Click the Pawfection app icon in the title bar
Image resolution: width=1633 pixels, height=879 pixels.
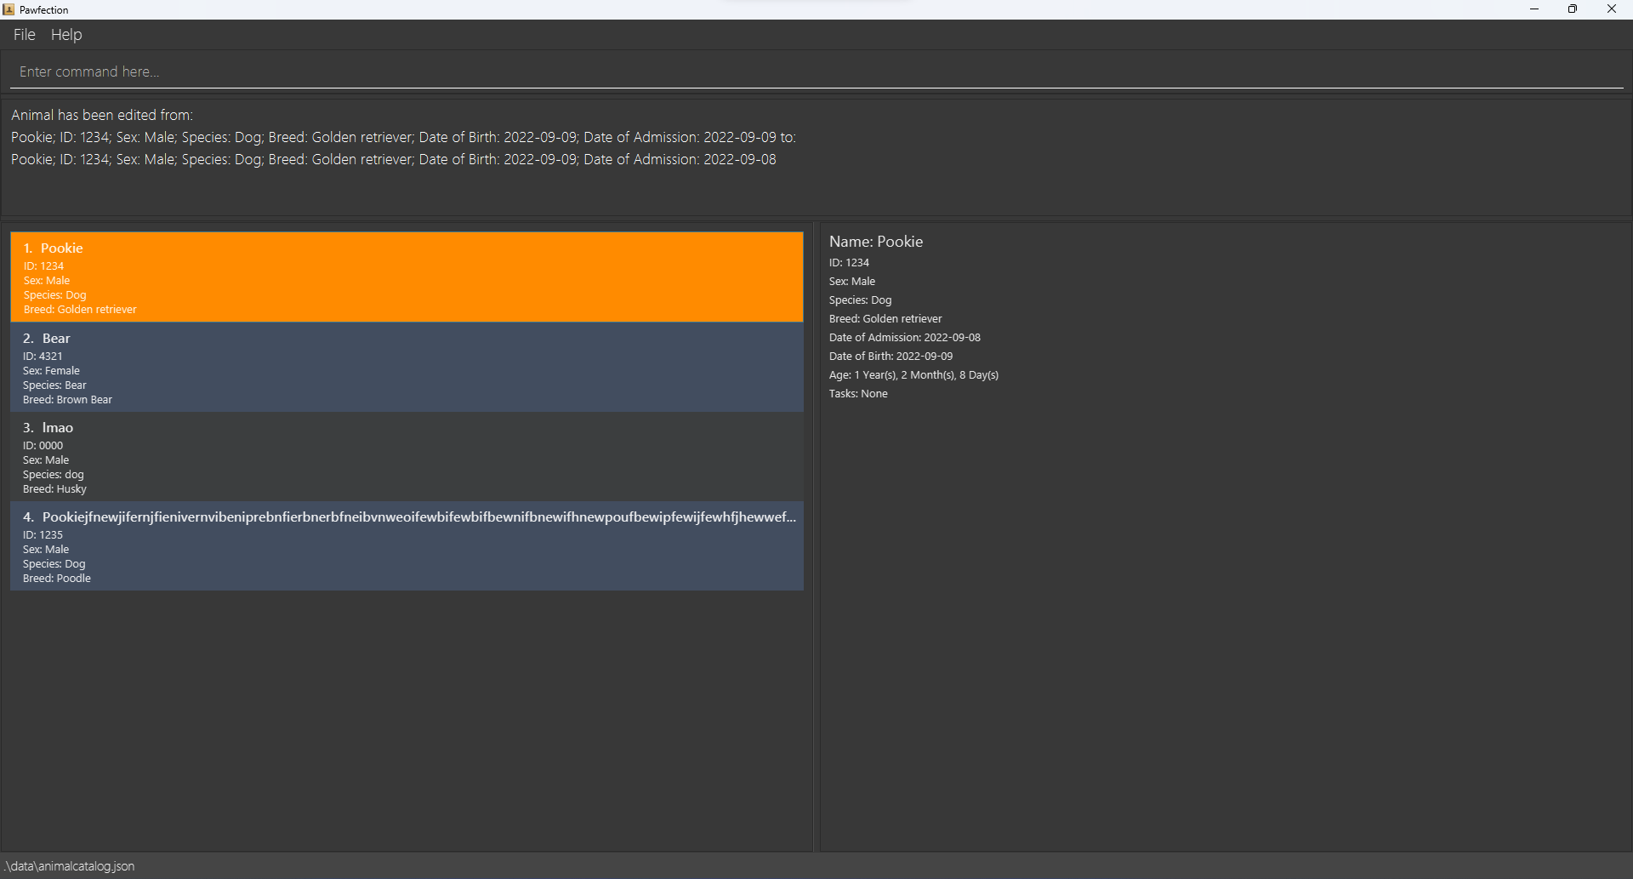coord(9,9)
